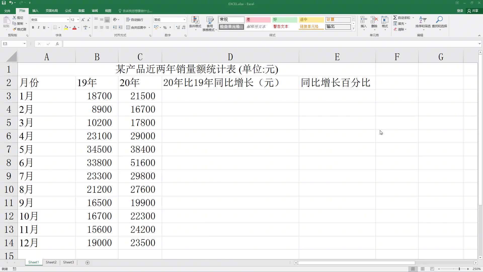The width and height of the screenshot is (483, 272).
Task: Open the Conditional Formatting (条件格式) tool
Action: [x=195, y=23]
